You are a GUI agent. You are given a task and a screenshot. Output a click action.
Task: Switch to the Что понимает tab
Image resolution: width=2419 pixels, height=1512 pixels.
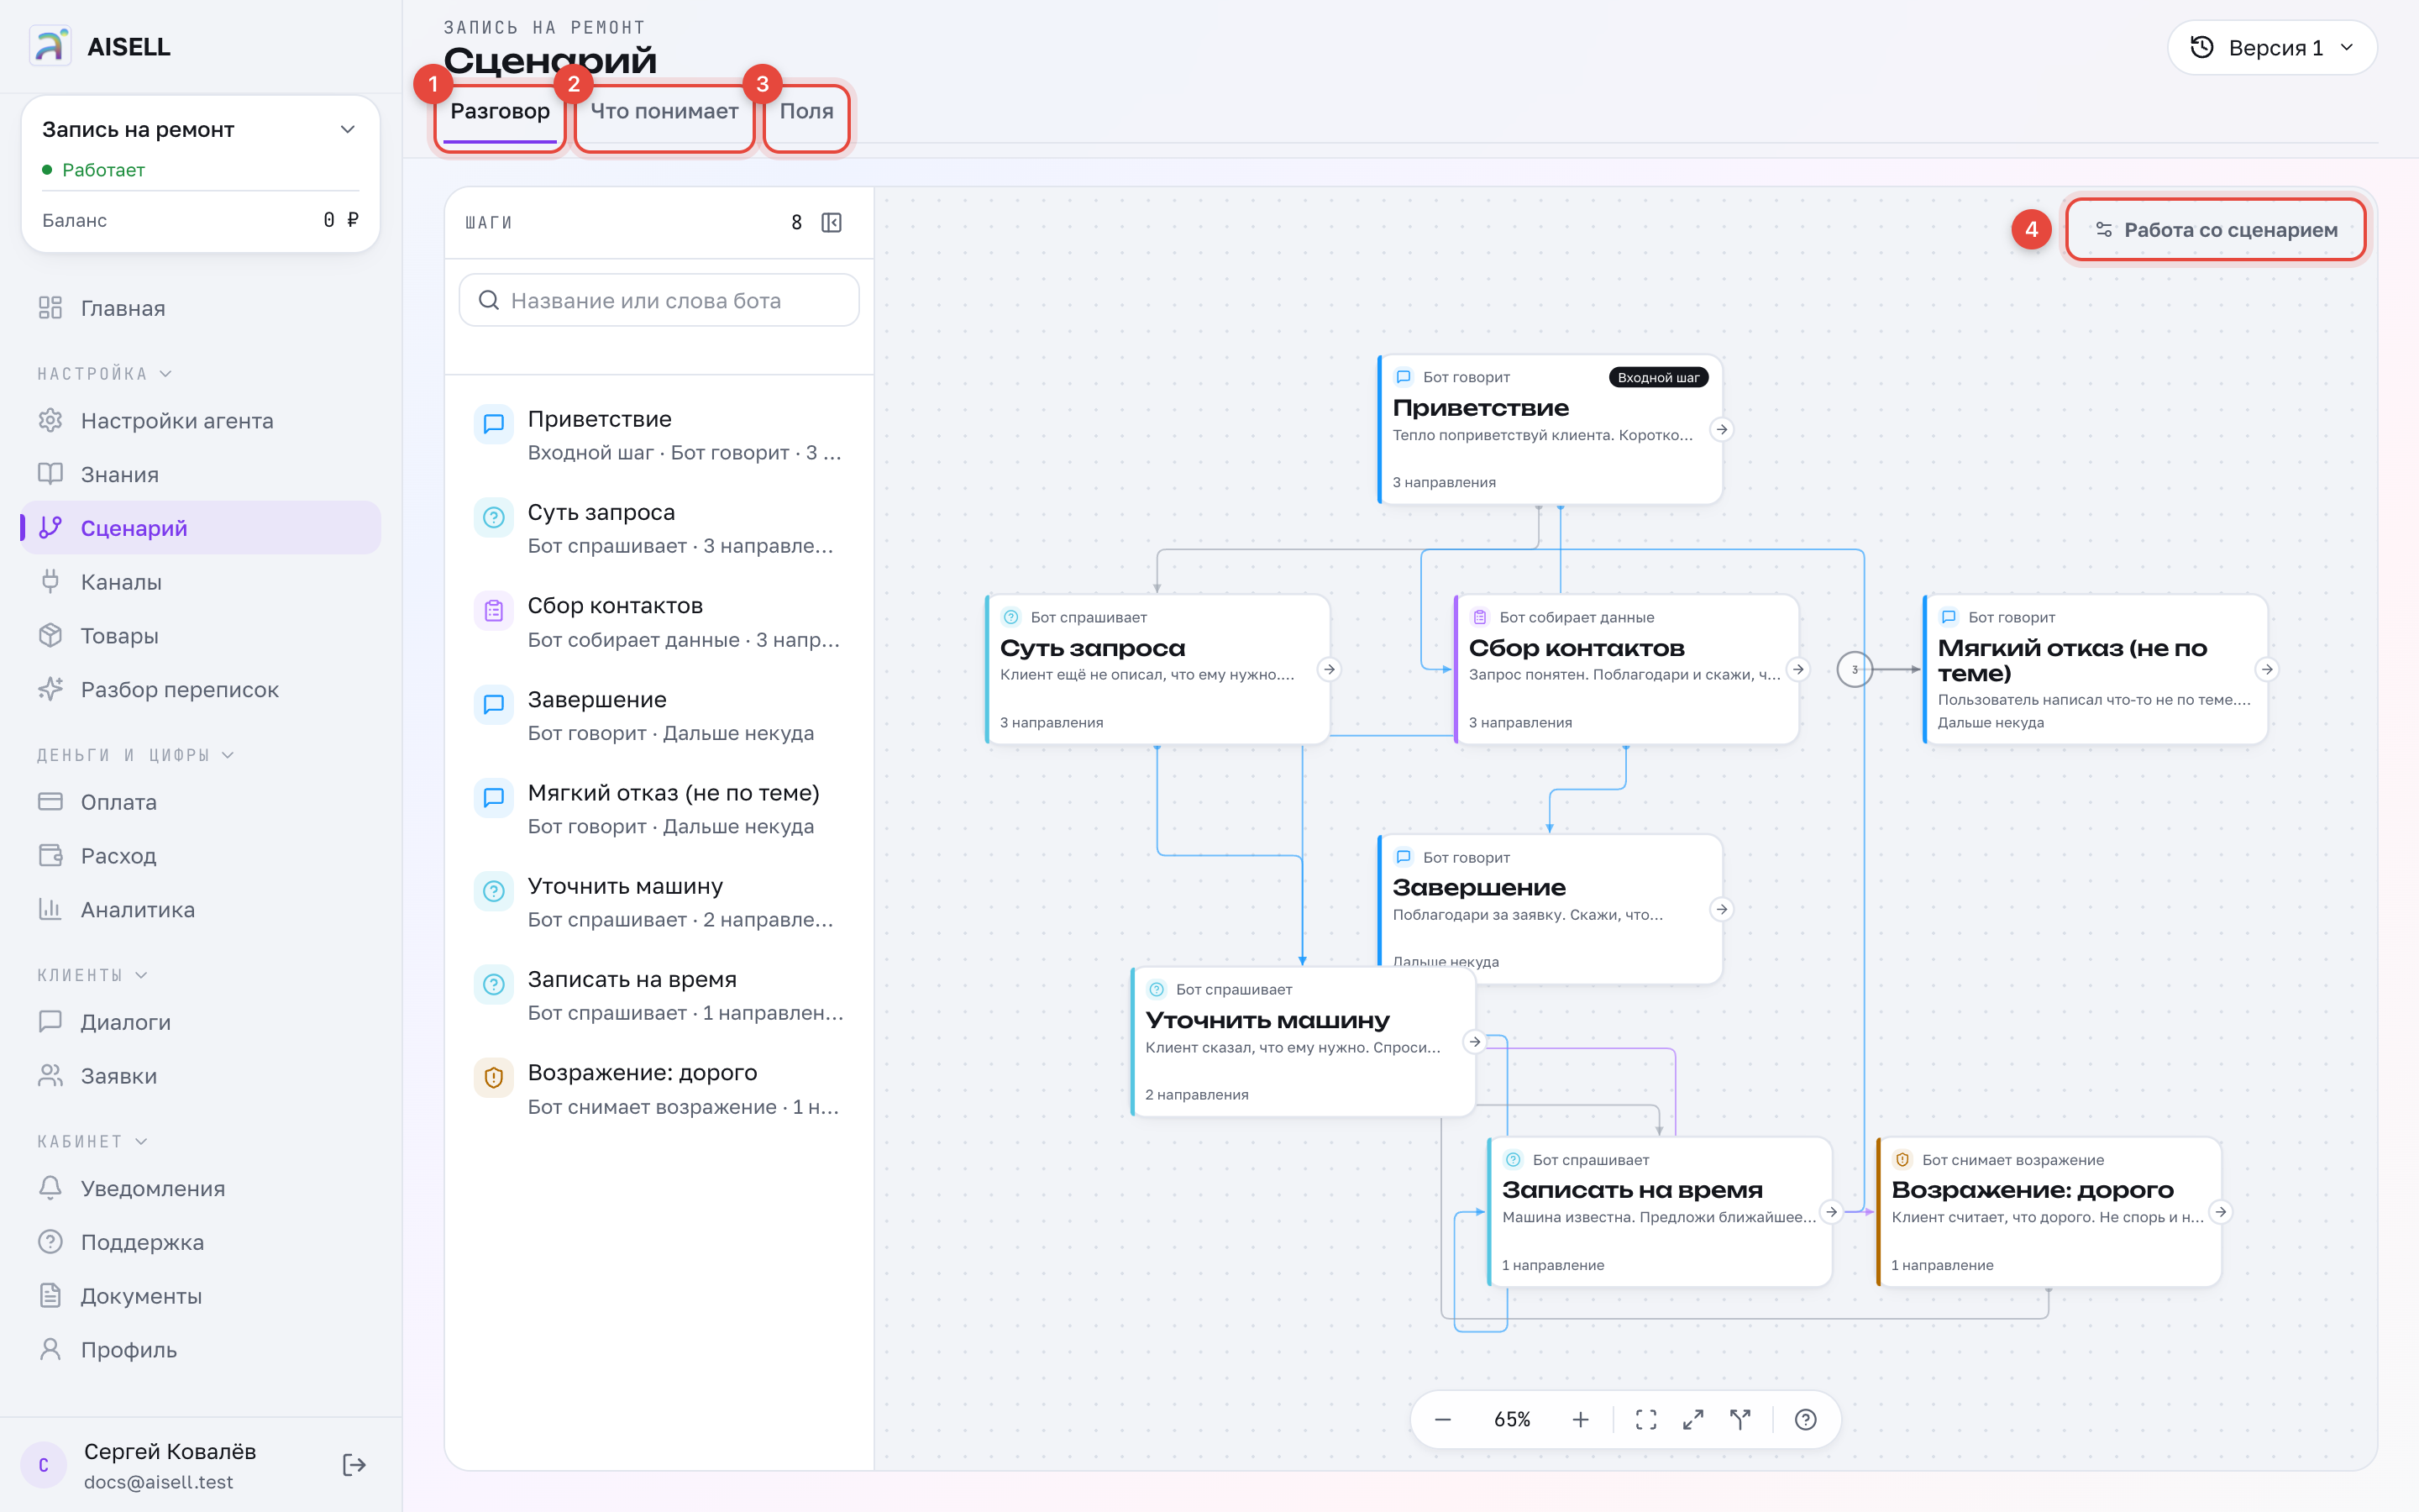(x=664, y=112)
